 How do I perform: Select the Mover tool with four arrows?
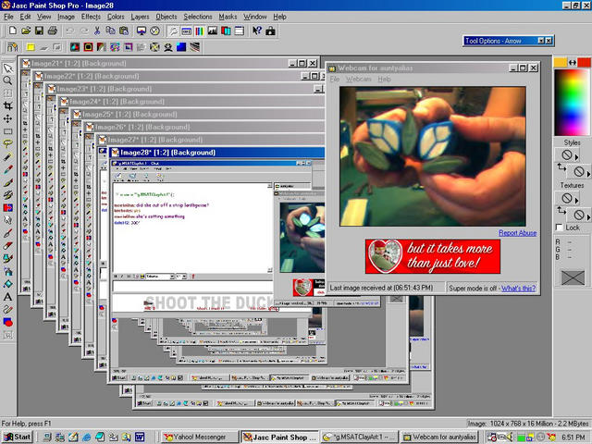pos(7,119)
